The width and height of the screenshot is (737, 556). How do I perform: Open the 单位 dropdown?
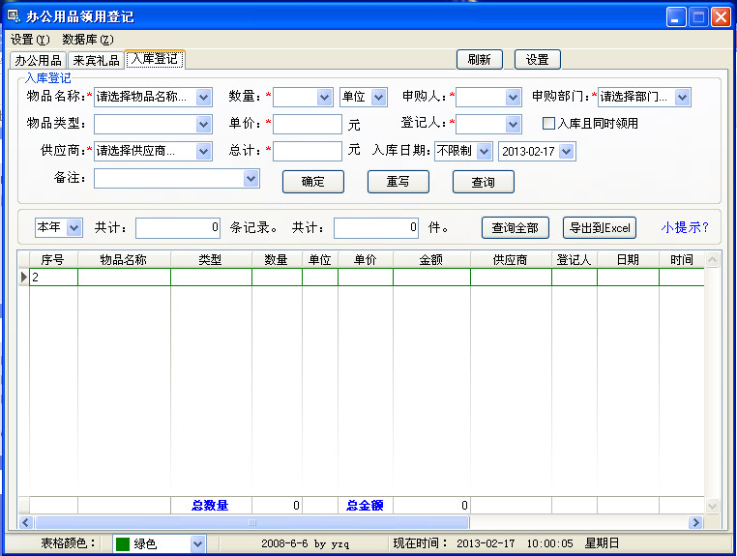379,98
